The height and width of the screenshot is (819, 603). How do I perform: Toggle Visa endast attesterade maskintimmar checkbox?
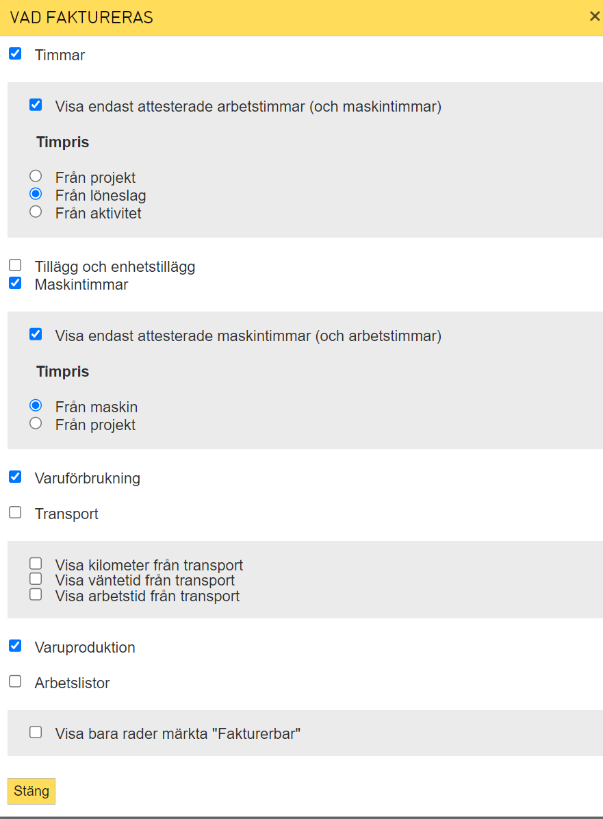pos(36,334)
